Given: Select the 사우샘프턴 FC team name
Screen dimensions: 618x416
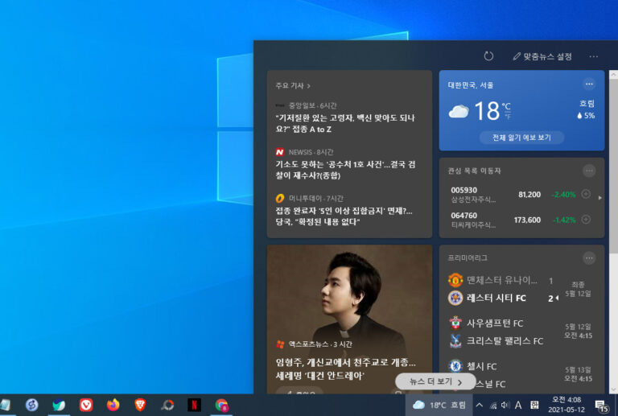Looking at the screenshot, I should (495, 323).
